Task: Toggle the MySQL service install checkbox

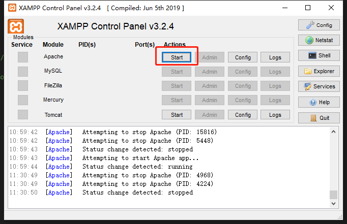Action: pos(23,72)
